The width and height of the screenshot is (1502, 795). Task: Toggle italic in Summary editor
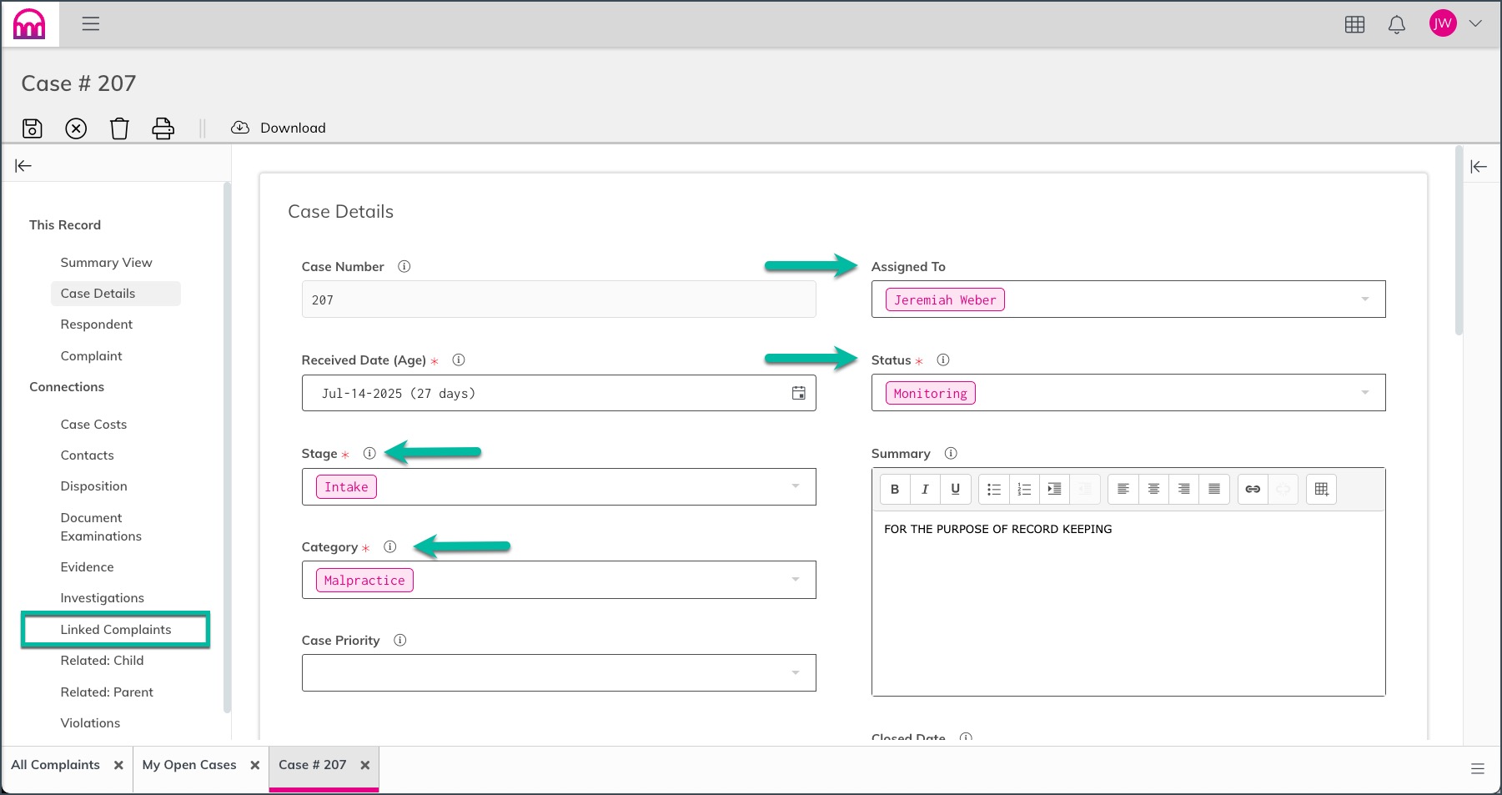[925, 490]
